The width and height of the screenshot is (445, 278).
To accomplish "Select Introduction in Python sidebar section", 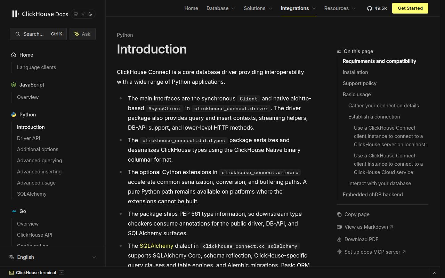I will click(x=31, y=127).
